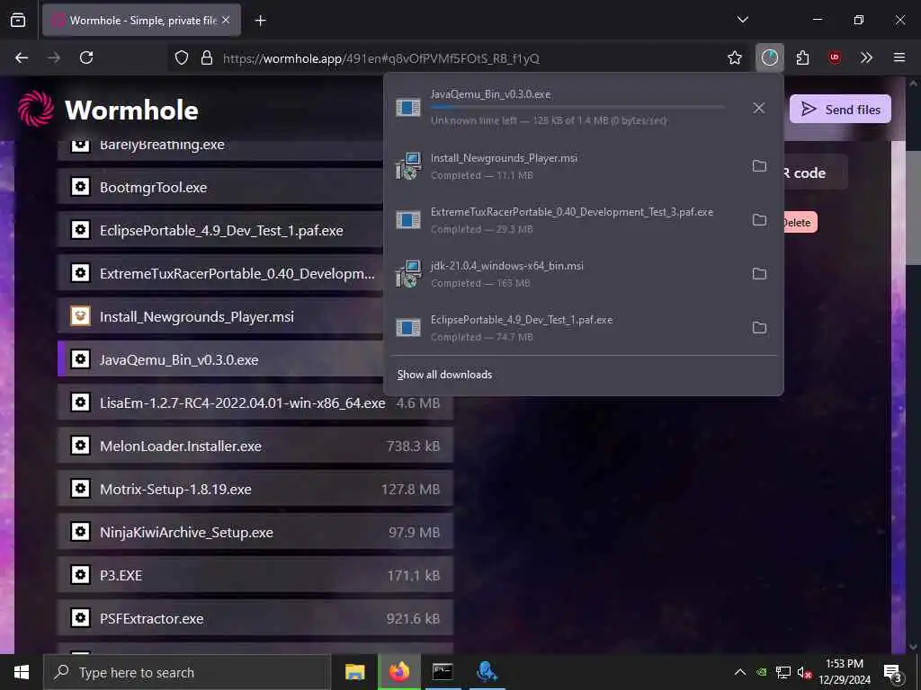
Task: Click the Send files button
Action: point(840,109)
